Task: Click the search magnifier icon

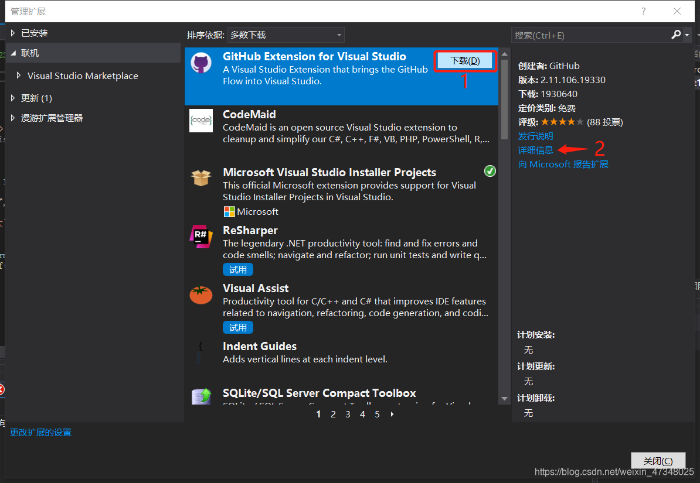Action: pos(676,35)
